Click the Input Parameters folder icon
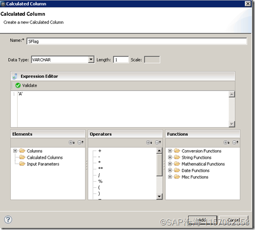This screenshot has width=255, height=230. 22,164
